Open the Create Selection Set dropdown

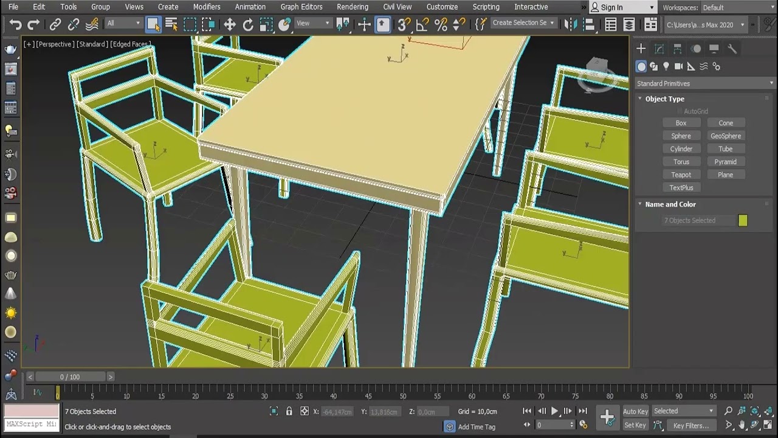(523, 23)
